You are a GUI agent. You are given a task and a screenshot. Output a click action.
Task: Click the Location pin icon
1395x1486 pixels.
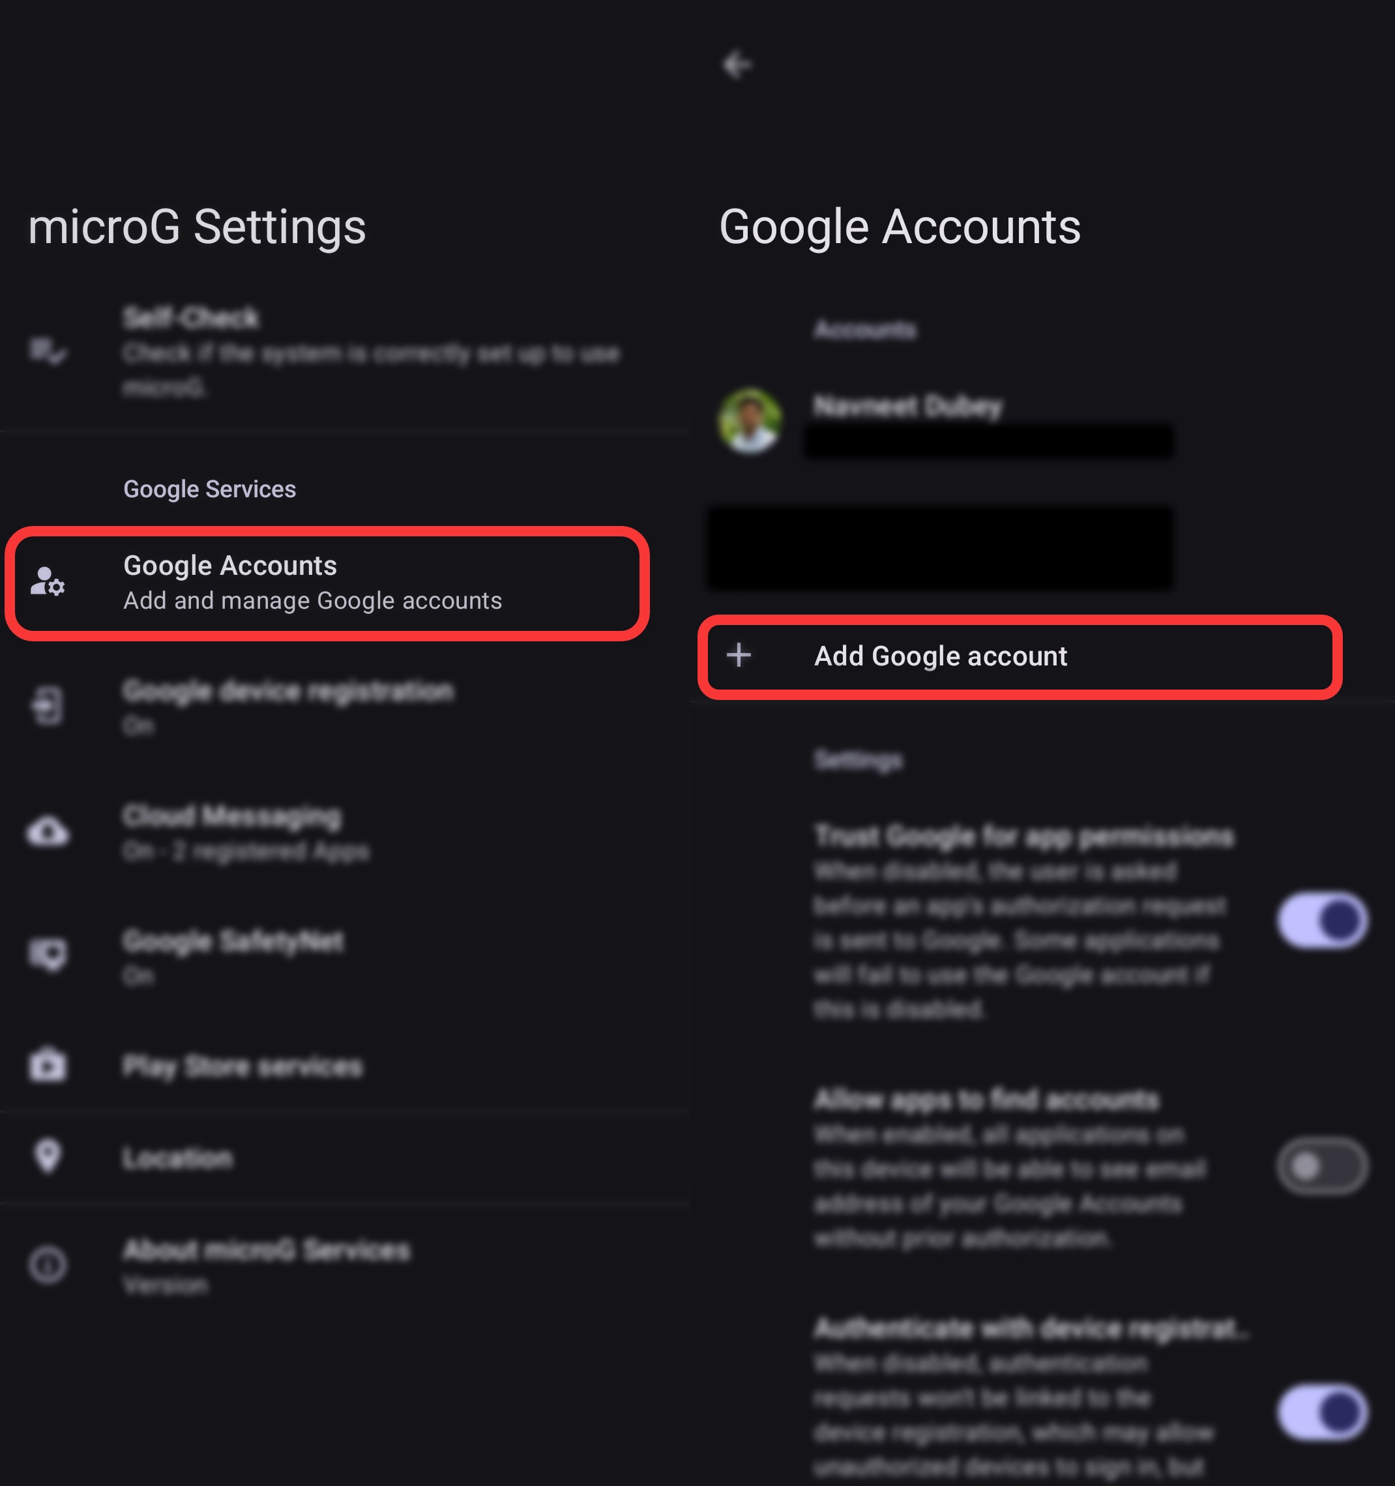pos(48,1156)
